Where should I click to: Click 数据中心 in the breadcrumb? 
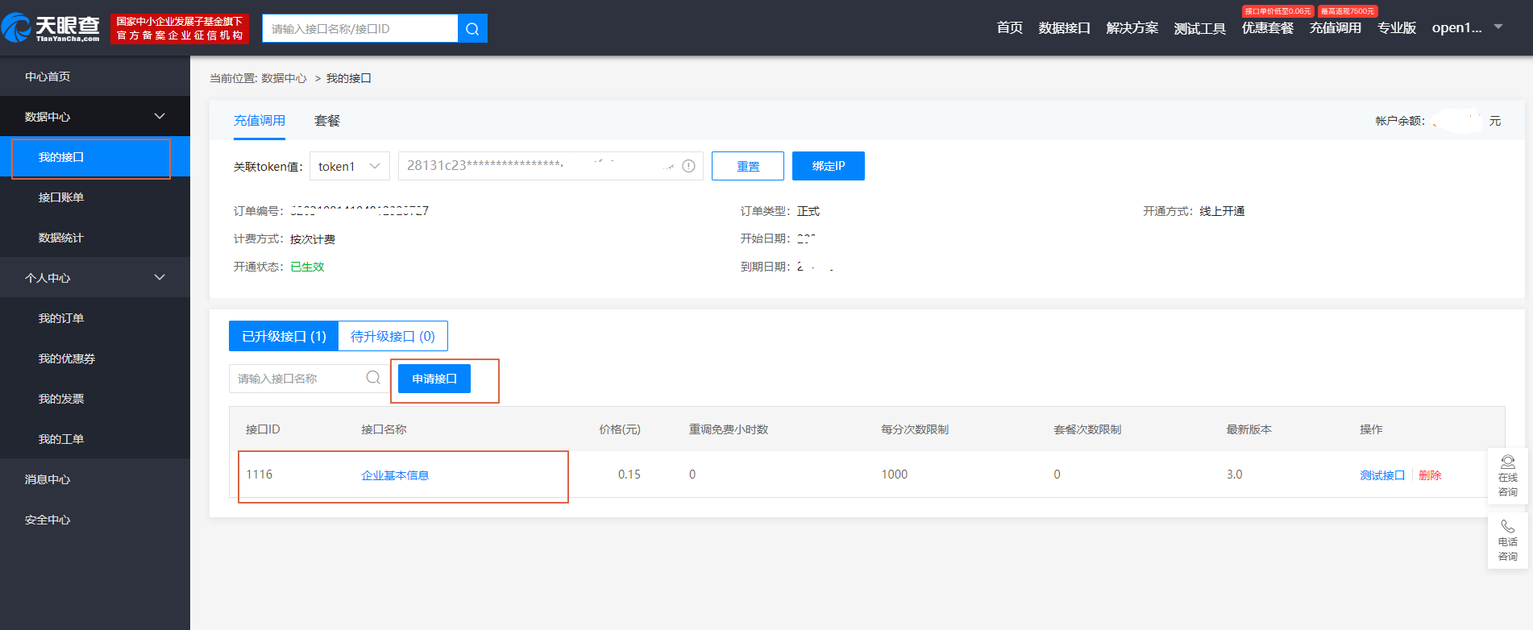point(284,78)
